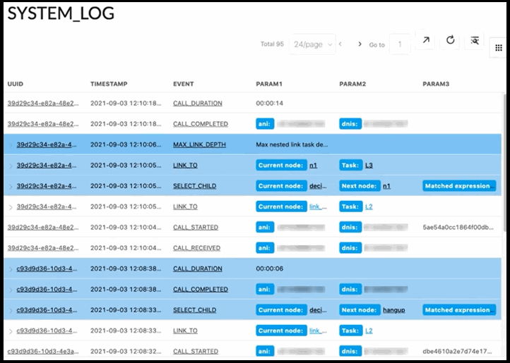Click the EVENT column header

(183, 84)
